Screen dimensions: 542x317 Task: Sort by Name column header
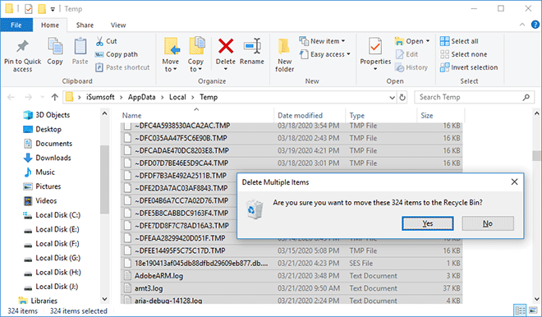coord(196,116)
